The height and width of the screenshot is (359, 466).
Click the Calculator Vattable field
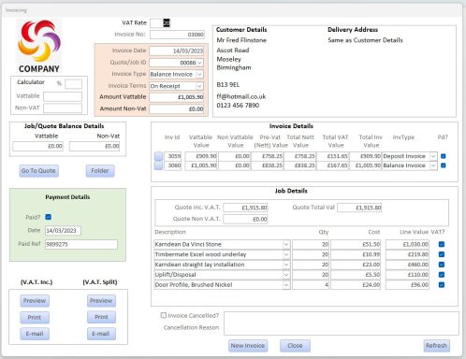tap(63, 96)
